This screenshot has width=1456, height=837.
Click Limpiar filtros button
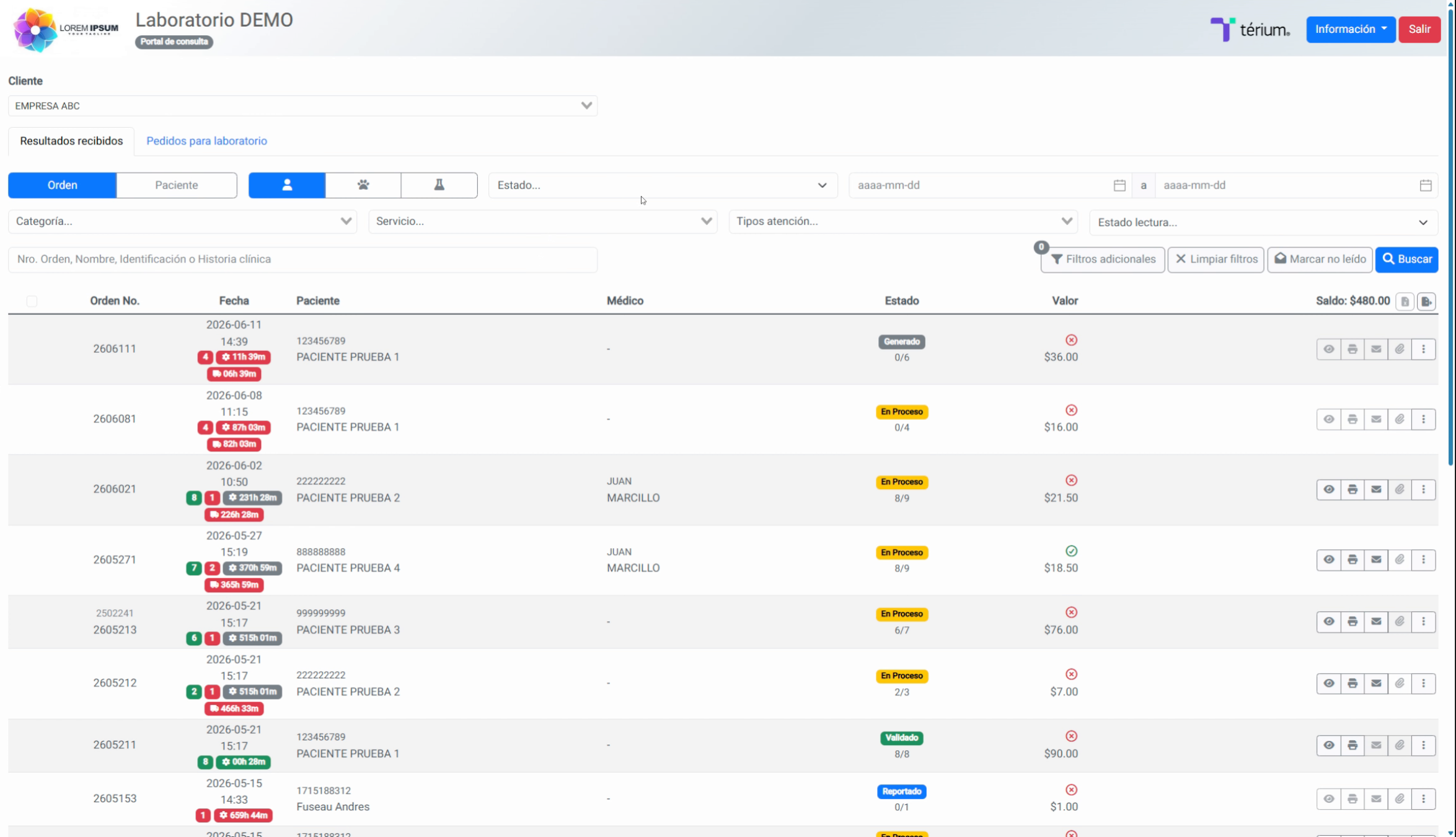tap(1216, 259)
